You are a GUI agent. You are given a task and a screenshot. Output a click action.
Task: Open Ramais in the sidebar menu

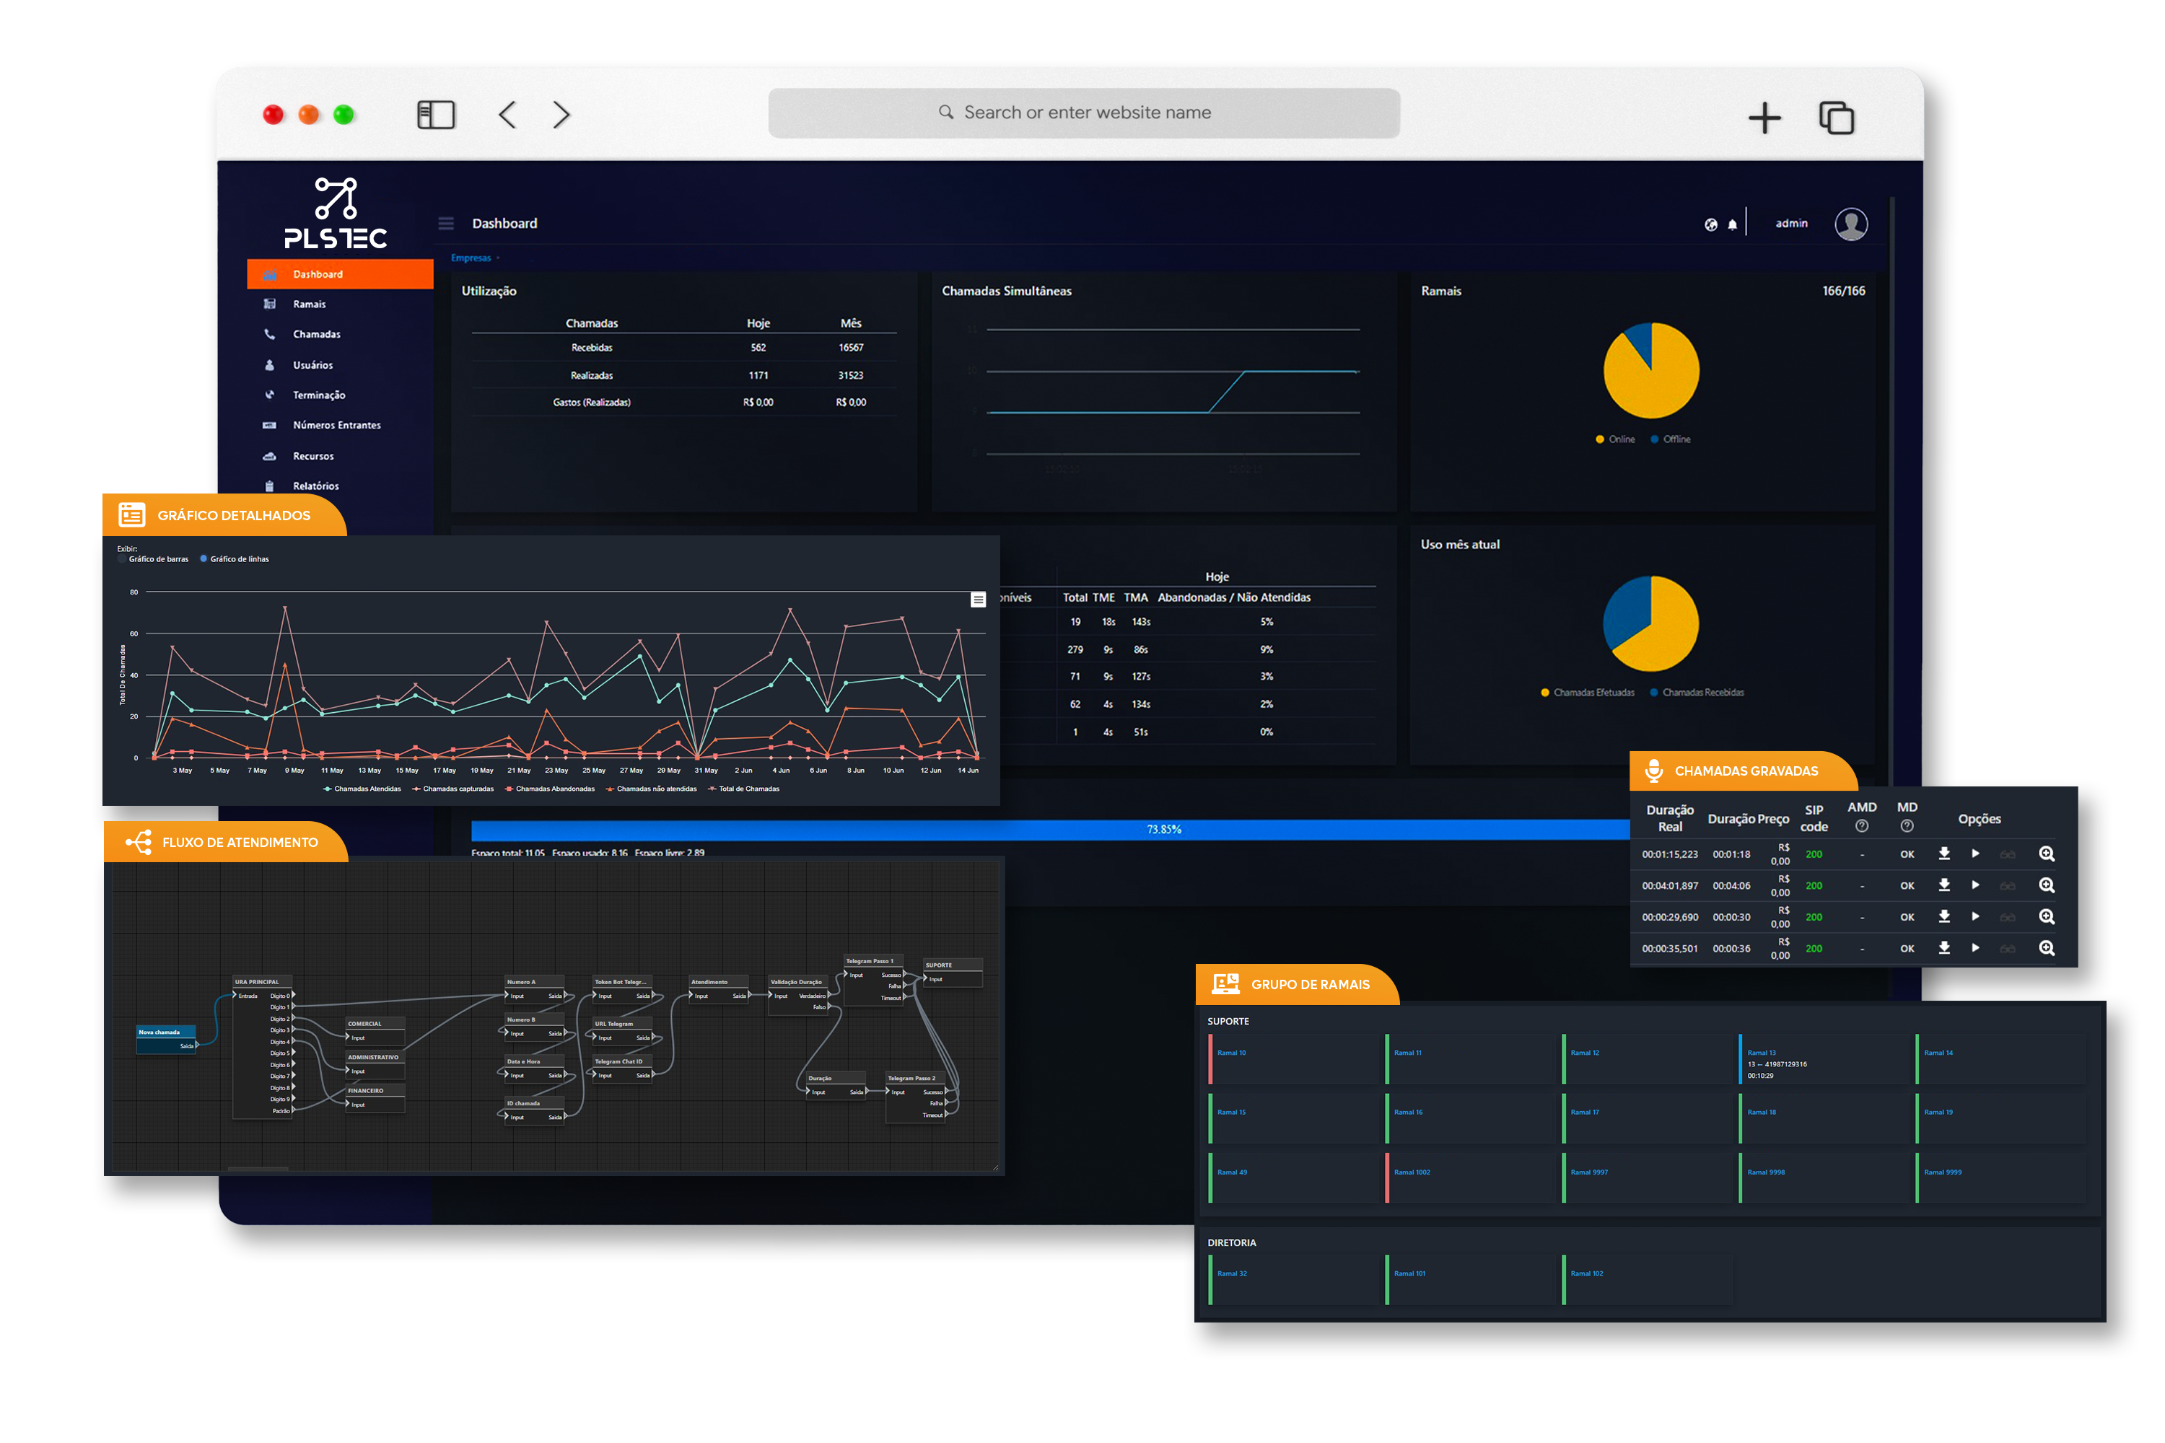click(310, 304)
